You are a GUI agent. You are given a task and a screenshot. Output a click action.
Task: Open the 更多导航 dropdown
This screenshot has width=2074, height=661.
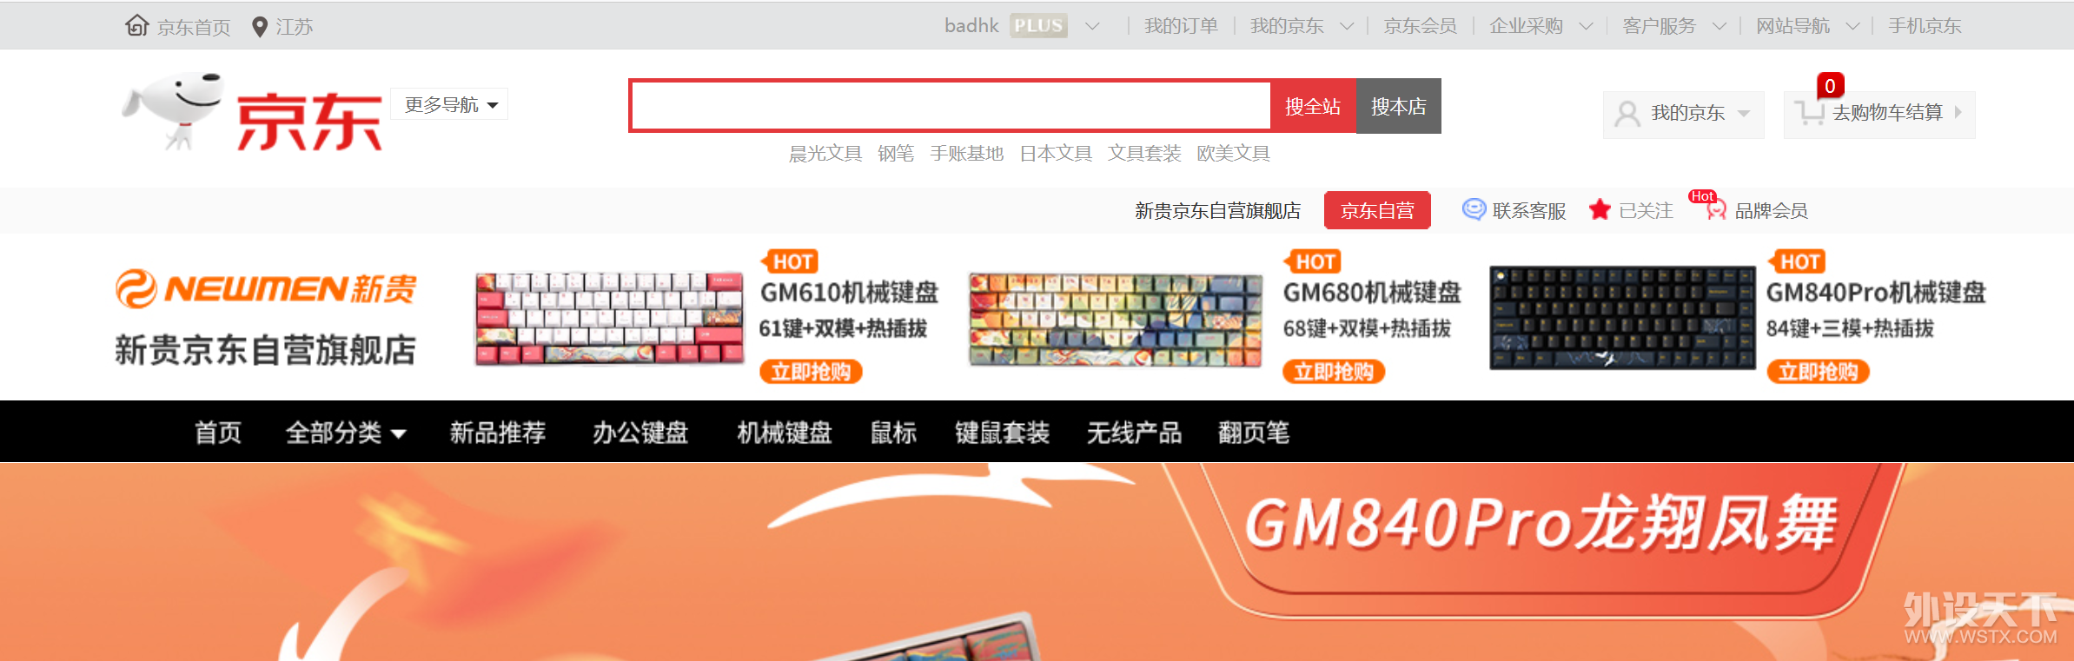click(449, 104)
